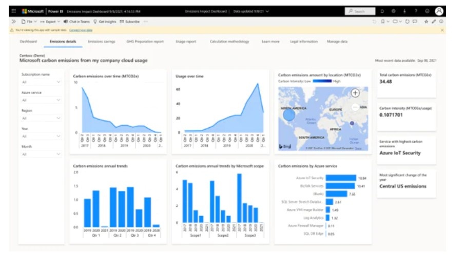Viewport: 464px width, 270px height.
Task: Open the Region filter dropdown
Action: 41,118
